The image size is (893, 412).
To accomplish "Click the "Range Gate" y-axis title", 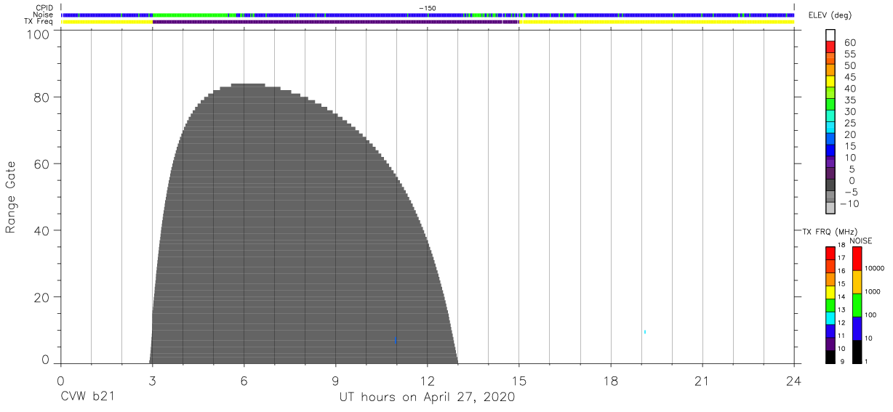I will [x=11, y=197].
